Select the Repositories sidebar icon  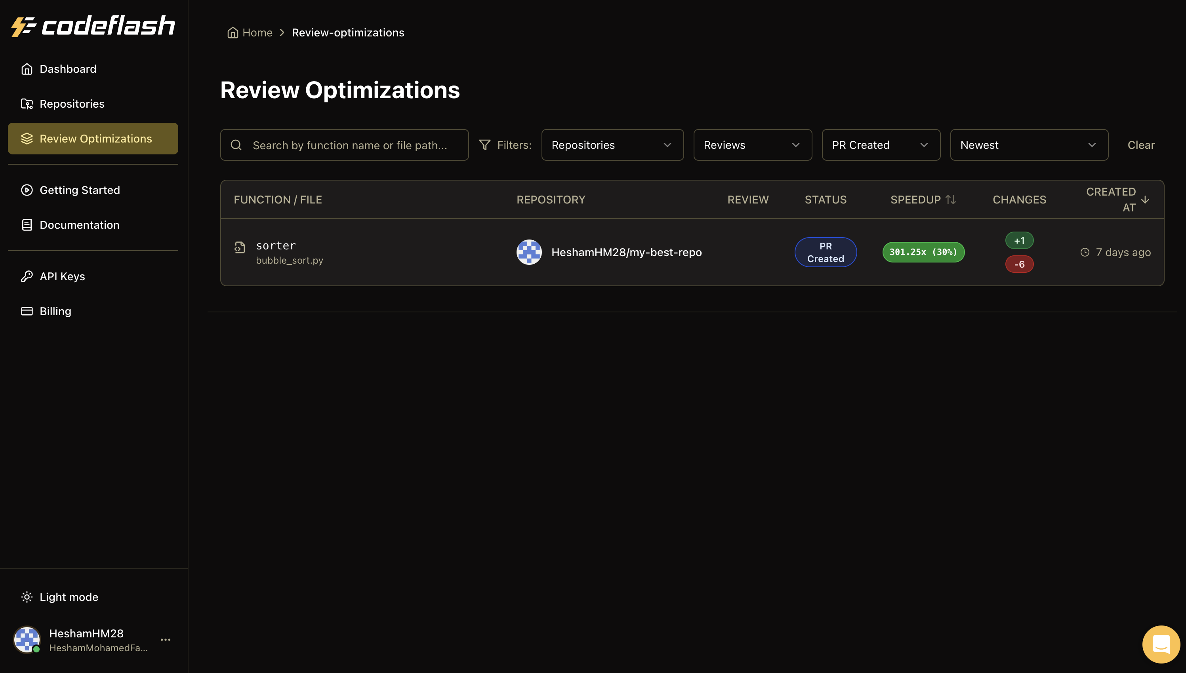point(27,104)
